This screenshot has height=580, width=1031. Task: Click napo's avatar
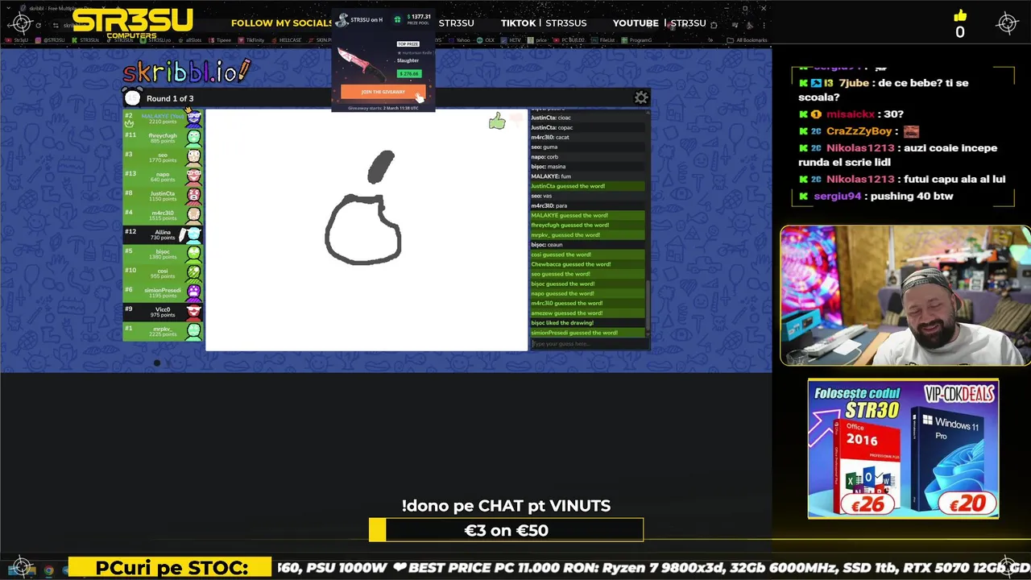coord(193,176)
